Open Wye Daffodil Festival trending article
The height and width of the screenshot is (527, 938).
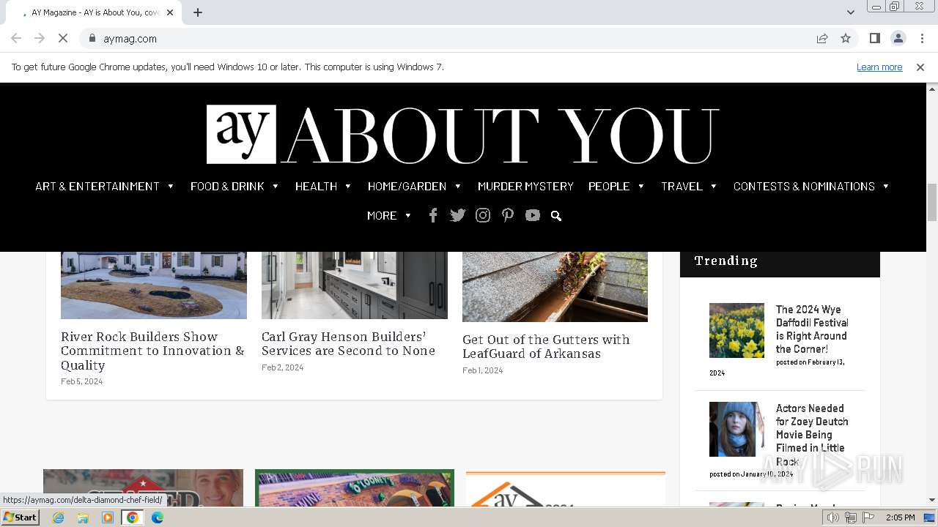coord(812,329)
